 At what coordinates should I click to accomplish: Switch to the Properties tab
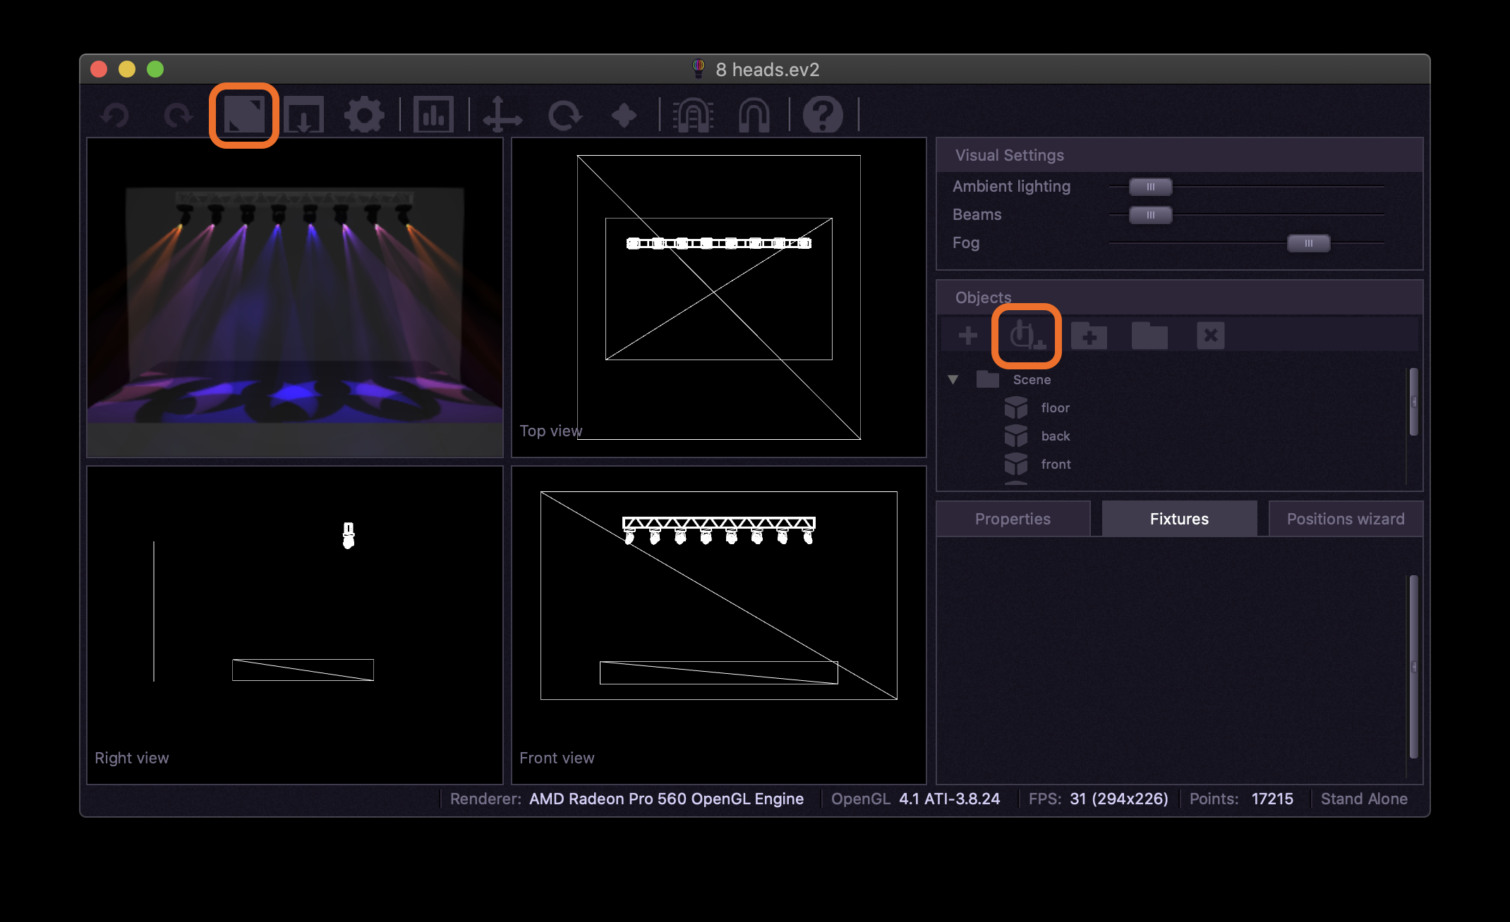[1013, 519]
